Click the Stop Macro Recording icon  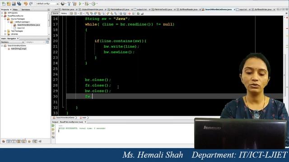(x=134, y=13)
